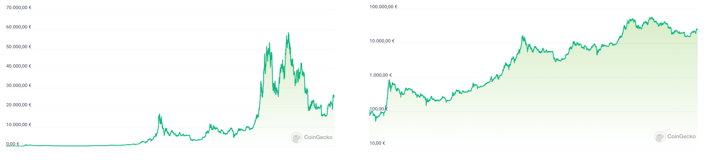Click the smaller peak near 16.000 € on the left chart
The width and height of the screenshot is (708, 162).
[160, 114]
